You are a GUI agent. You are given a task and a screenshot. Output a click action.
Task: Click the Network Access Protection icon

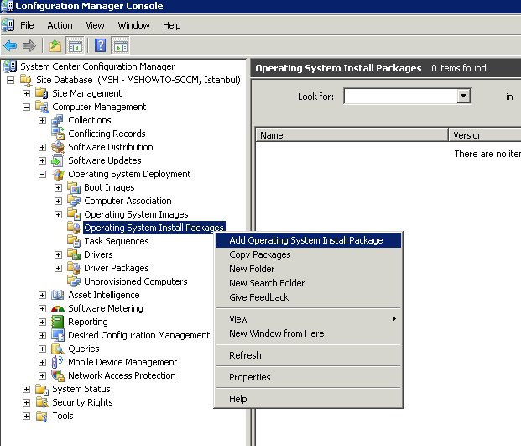coord(58,375)
